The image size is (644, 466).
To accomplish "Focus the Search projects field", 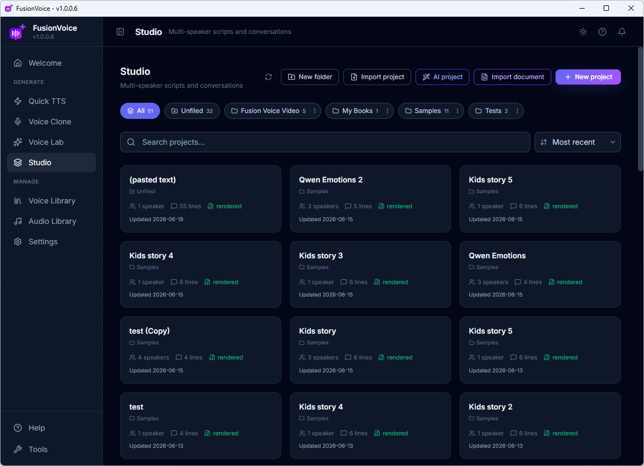I will click(325, 143).
